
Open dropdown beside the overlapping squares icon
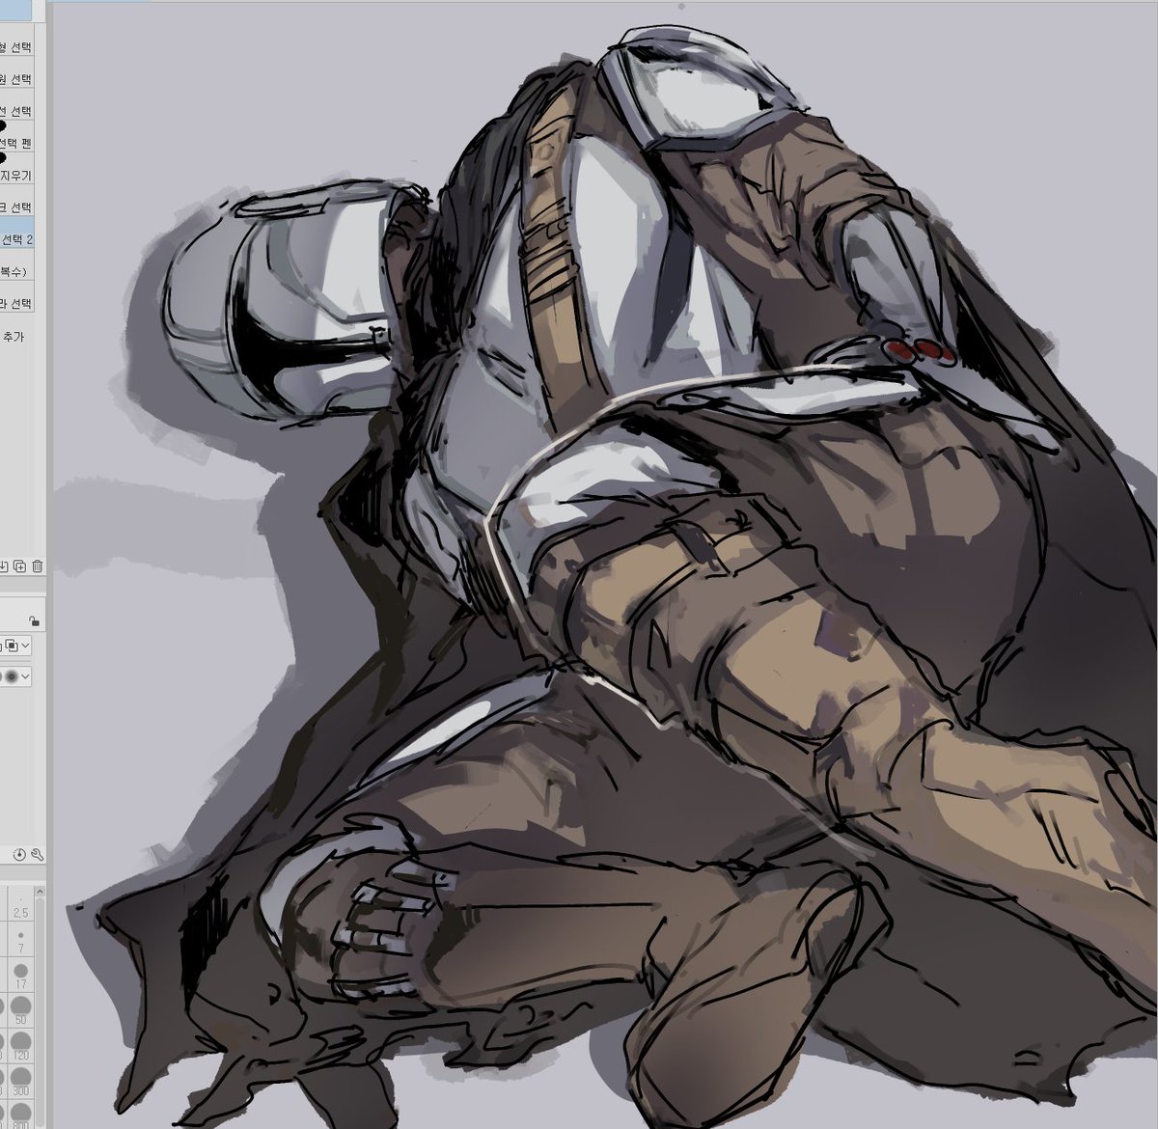coord(25,645)
